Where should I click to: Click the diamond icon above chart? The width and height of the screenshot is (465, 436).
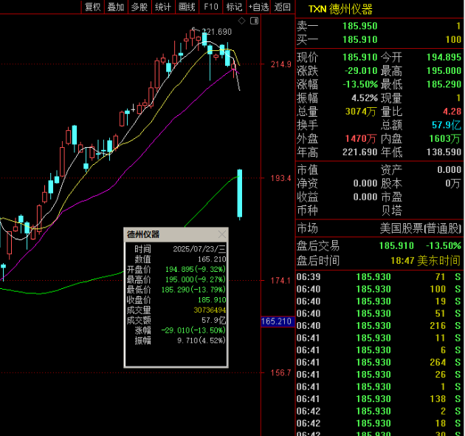[241, 21]
